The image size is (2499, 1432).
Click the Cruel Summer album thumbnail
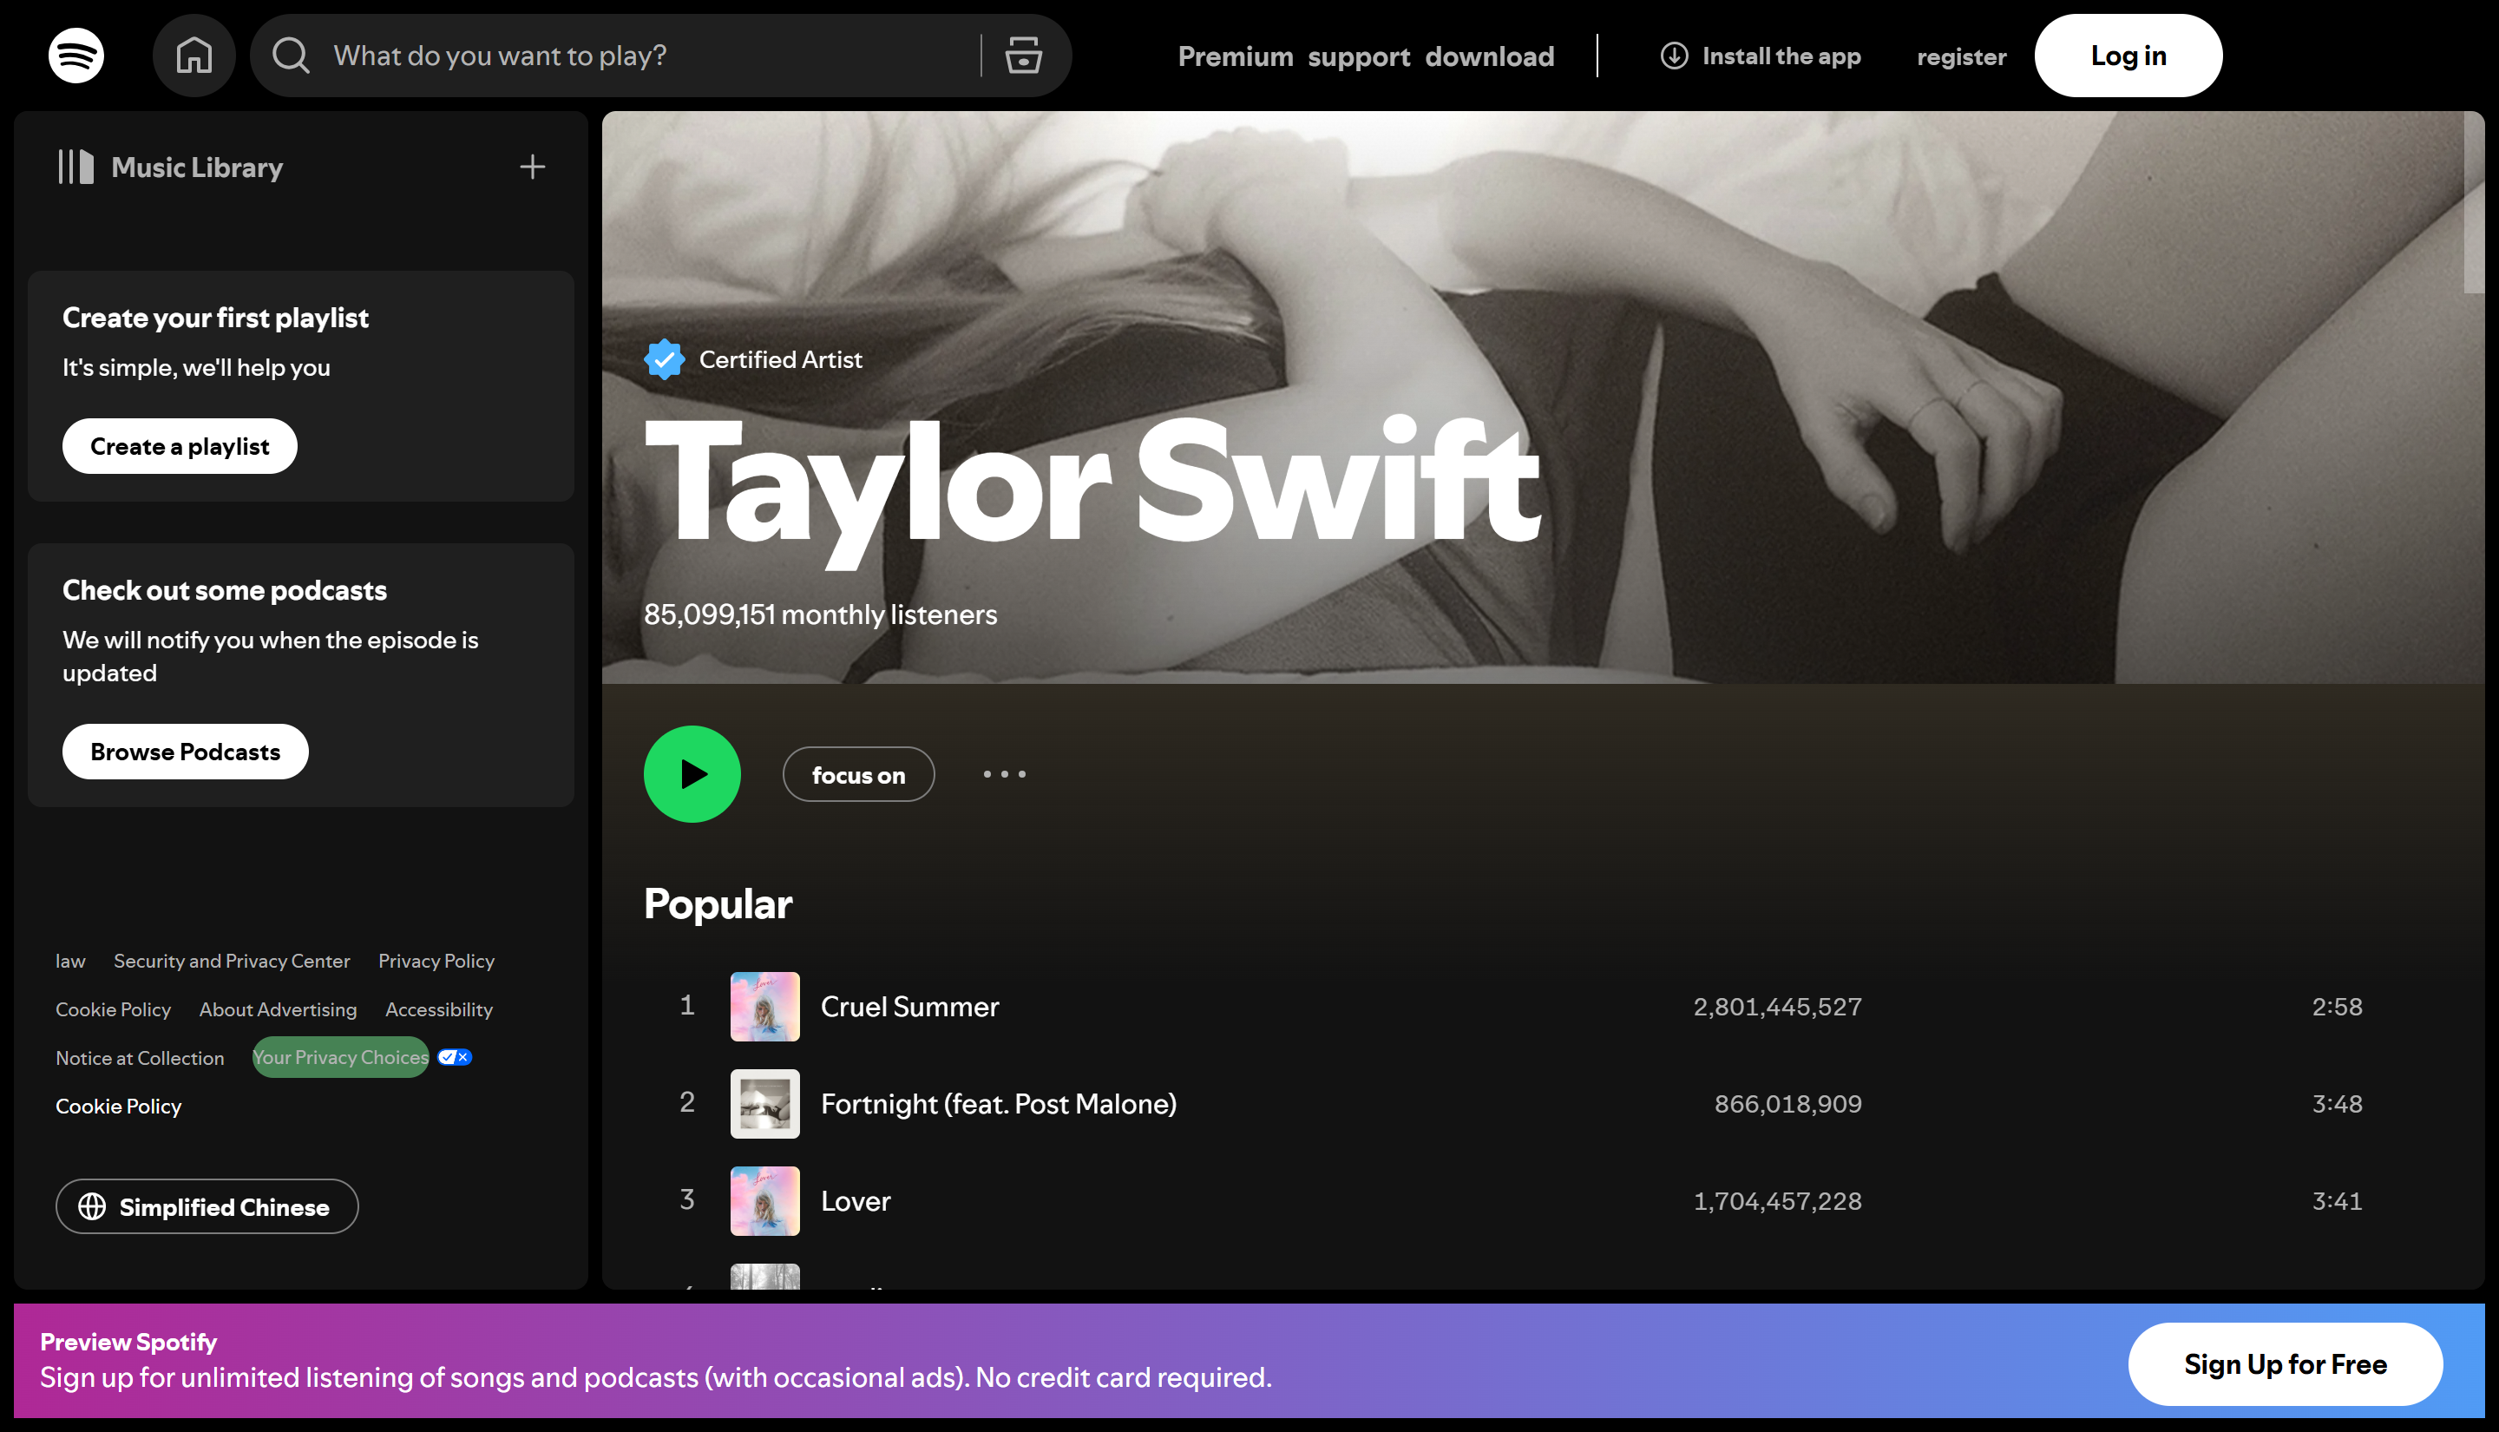pyautogui.click(x=764, y=1006)
